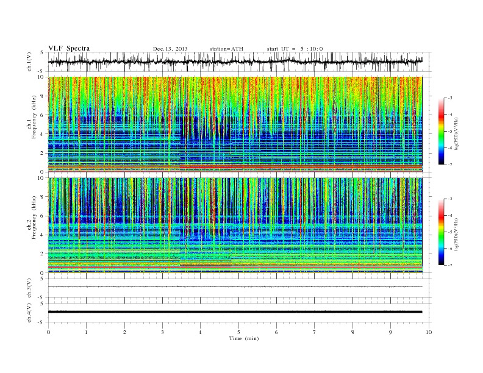The width and height of the screenshot is (483, 373).
Task: Click the "ch.1 Frequency (kHz)" axis label
Action: pos(32,117)
